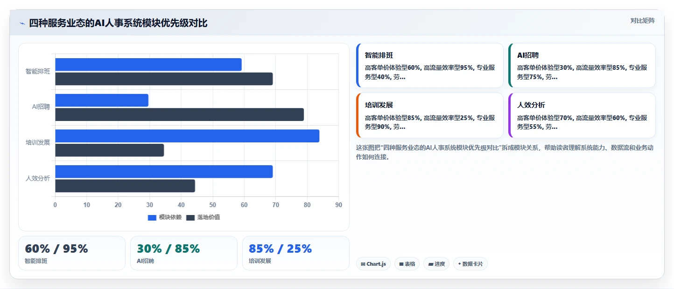674x289 pixels.
Task: Click the 数据卡片 tag icon
Action: pyautogui.click(x=460, y=264)
